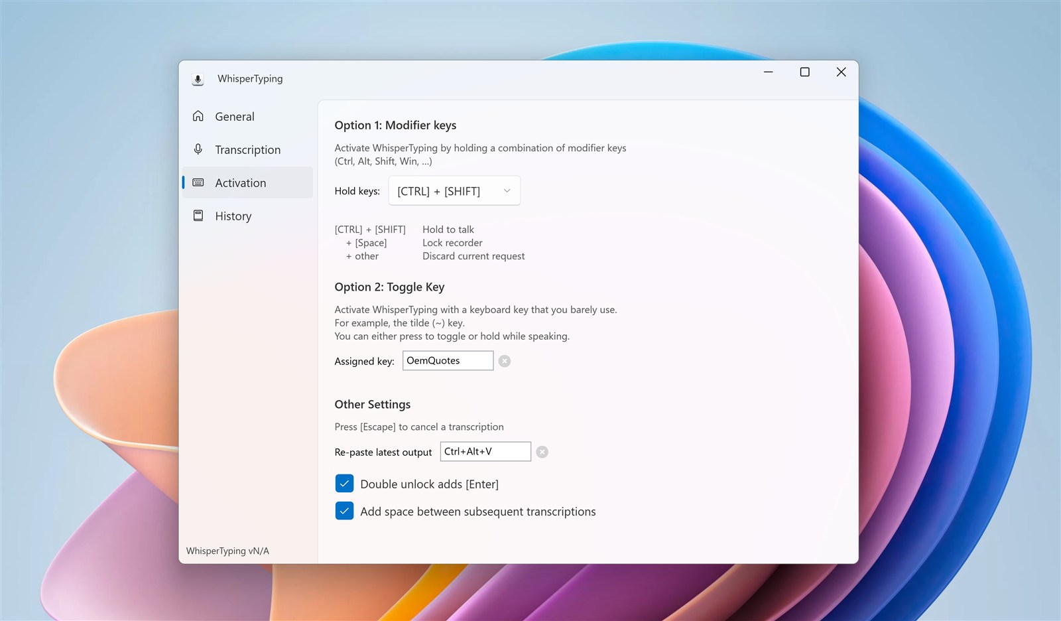Open the [CTRL] + [SHIFT] dropdown
This screenshot has width=1061, height=621.
(x=454, y=190)
